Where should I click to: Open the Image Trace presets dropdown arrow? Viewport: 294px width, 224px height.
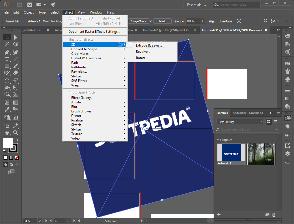point(150,21)
